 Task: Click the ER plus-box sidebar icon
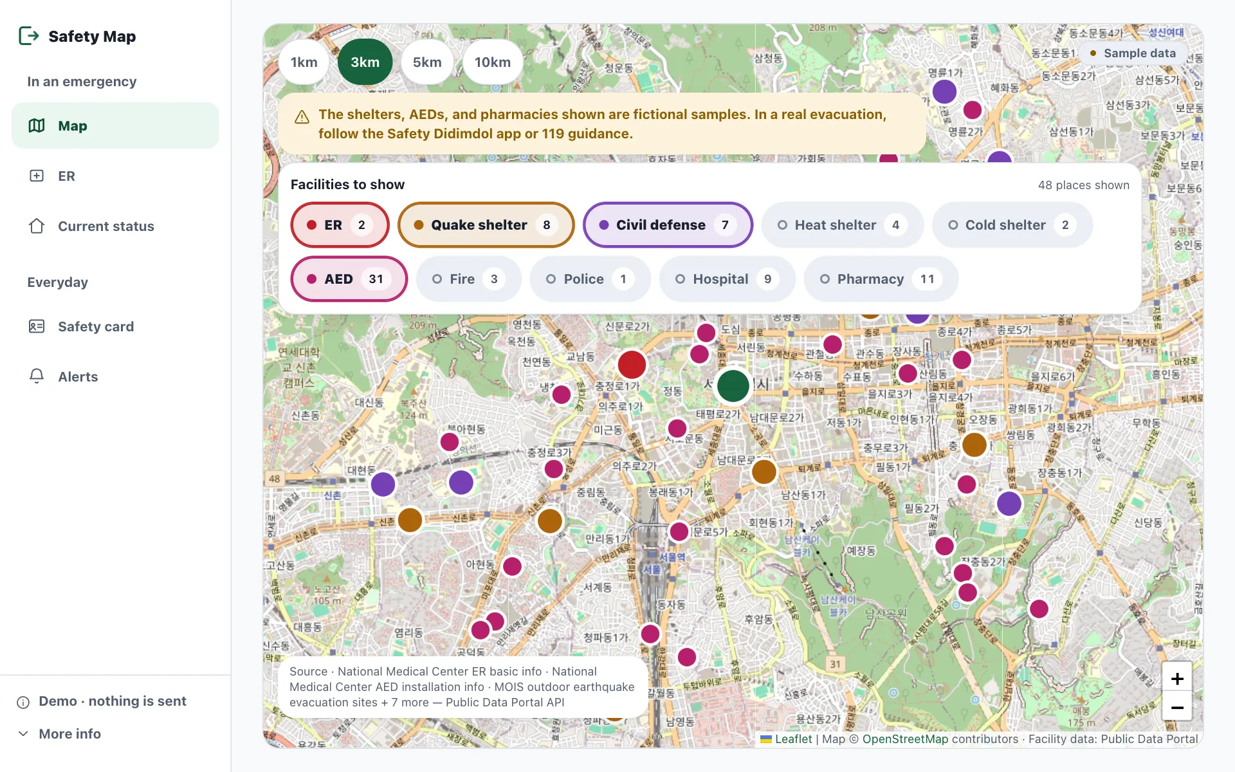pyautogui.click(x=37, y=176)
